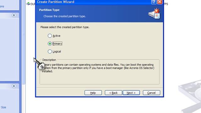201x113 pixels.
Task: Select the Primary partition type radio button
Action: coord(50,44)
